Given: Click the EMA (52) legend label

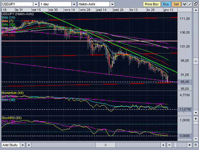Looking at the screenshot, I should pos(8,24).
